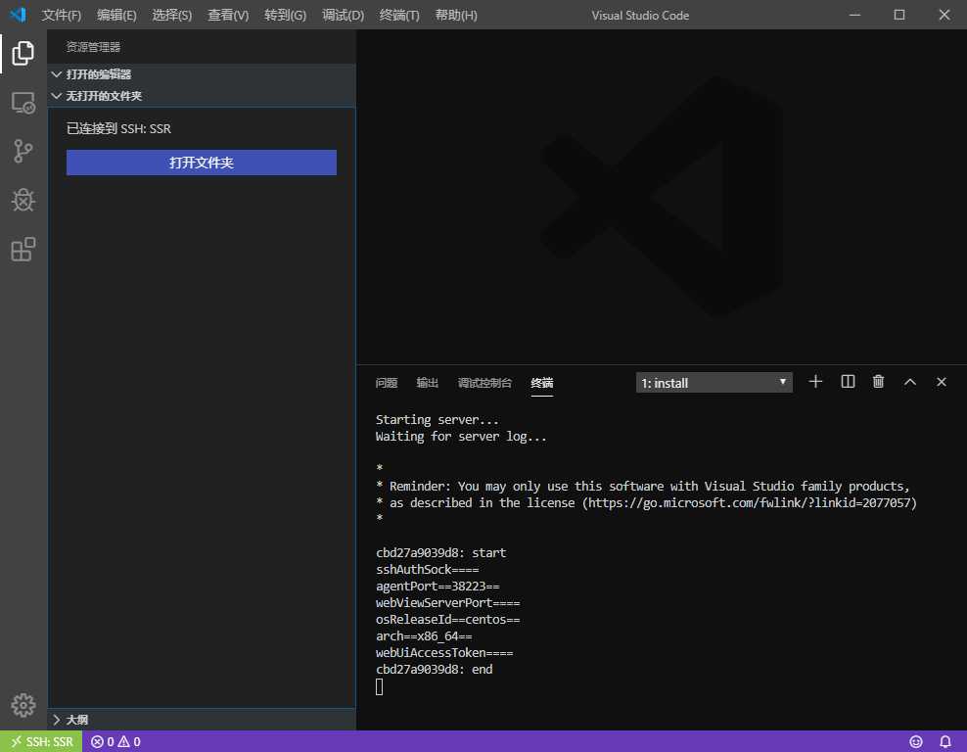
Task: Open the 终端(T) menu
Action: (399, 15)
